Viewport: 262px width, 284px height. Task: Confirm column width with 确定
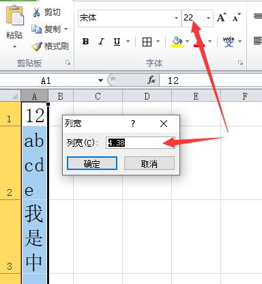[92, 163]
